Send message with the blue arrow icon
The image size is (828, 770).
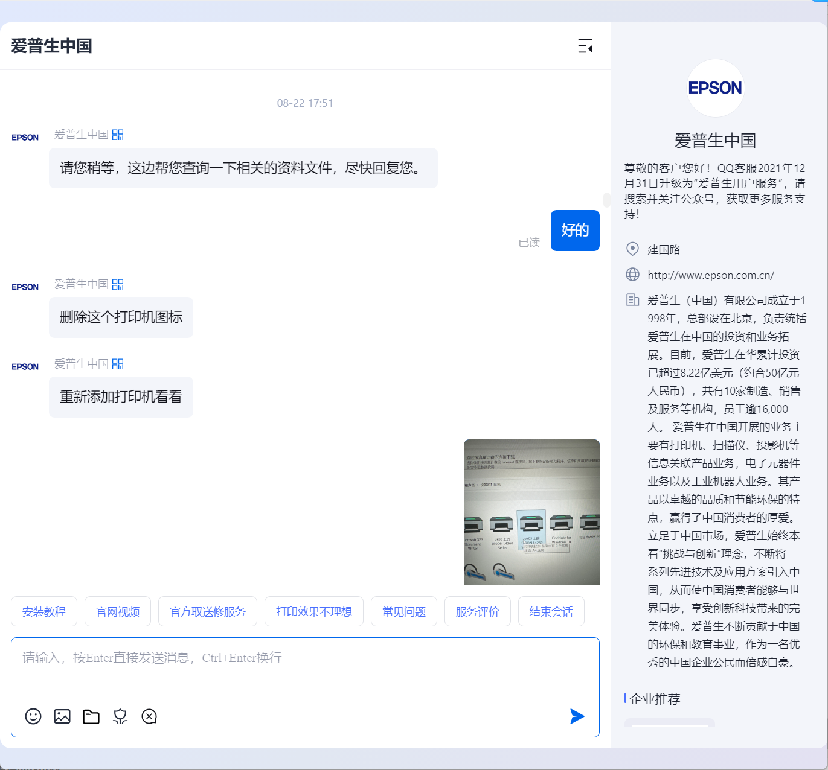point(577,716)
